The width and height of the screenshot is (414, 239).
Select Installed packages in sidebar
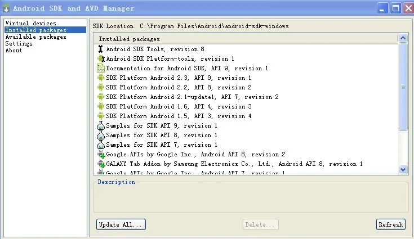[x=45, y=30]
